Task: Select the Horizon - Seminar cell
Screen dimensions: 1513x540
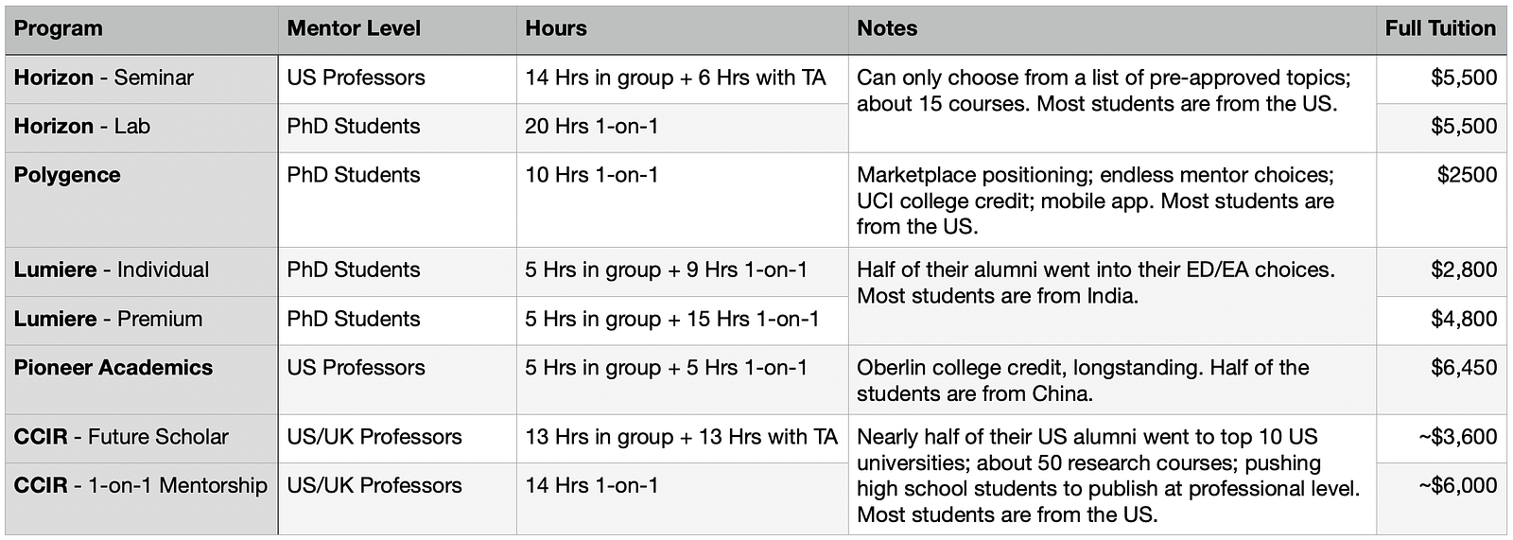Action: tap(141, 78)
